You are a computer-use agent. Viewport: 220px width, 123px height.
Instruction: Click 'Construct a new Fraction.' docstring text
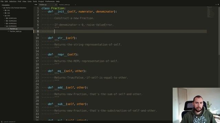[74, 18]
